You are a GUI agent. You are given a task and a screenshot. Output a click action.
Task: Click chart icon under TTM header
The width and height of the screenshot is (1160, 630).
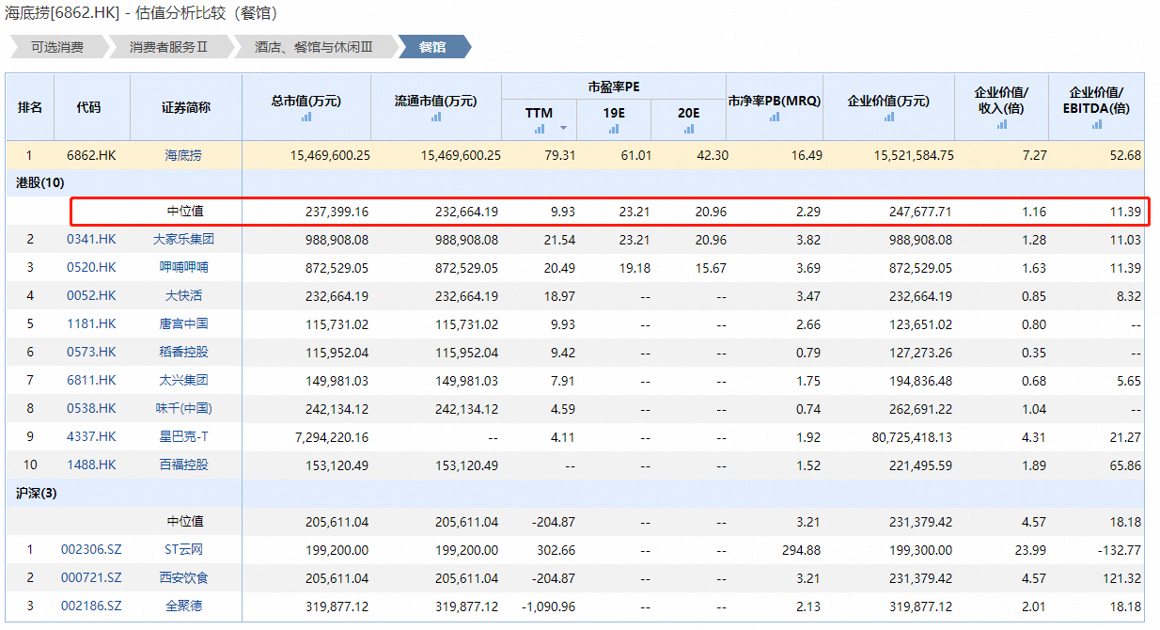click(540, 129)
